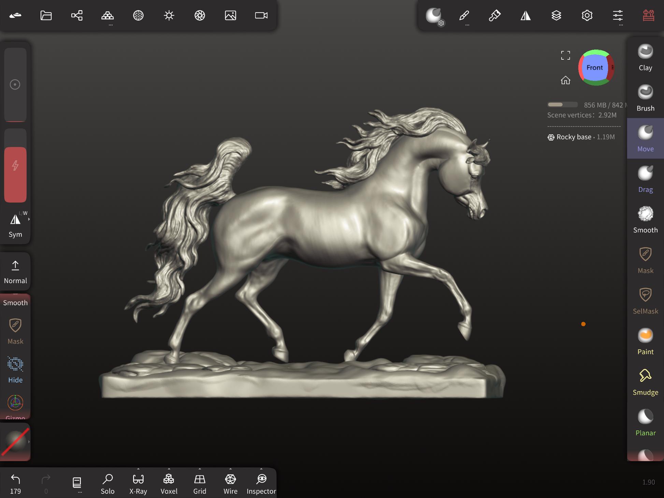Open the Files folder menu
The width and height of the screenshot is (664, 498).
pos(46,16)
